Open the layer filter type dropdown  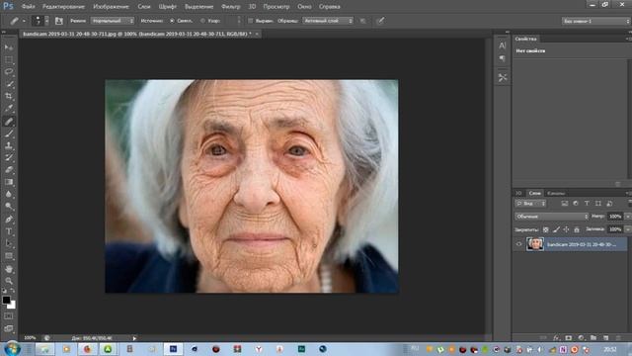pyautogui.click(x=530, y=204)
